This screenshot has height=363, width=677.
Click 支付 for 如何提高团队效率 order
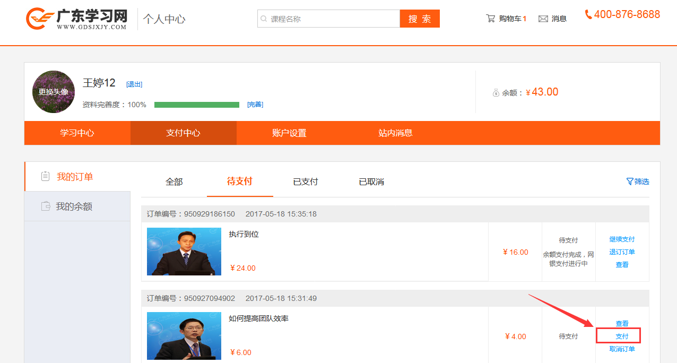tap(622, 336)
